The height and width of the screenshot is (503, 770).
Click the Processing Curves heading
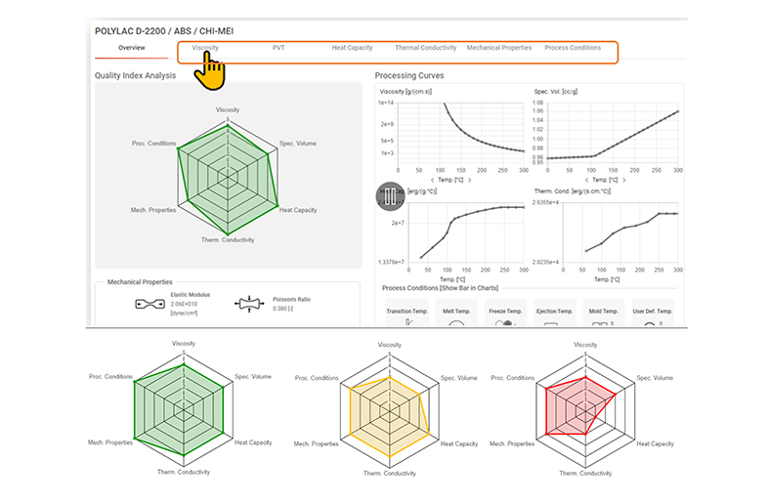[409, 75]
